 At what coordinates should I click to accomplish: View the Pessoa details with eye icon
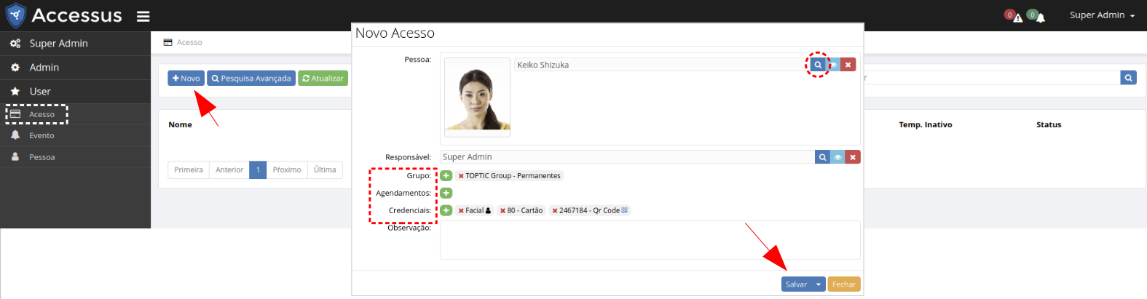834,65
